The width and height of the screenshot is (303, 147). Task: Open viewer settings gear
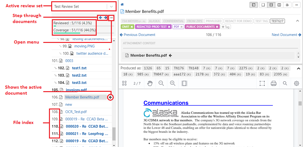click(x=296, y=83)
